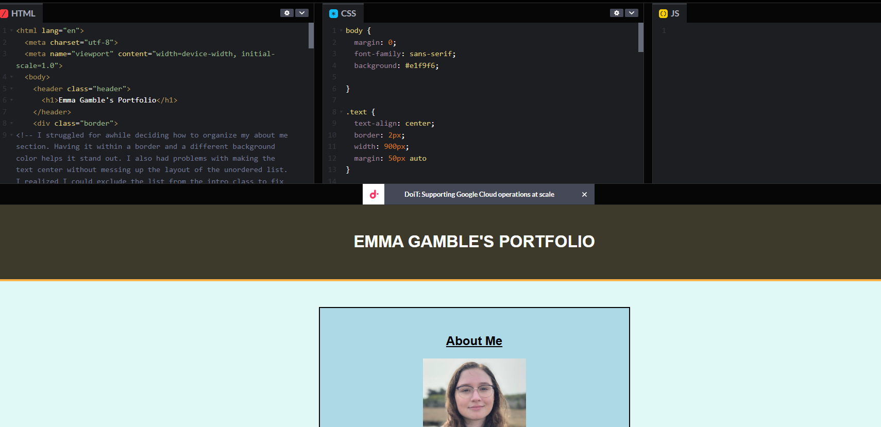881x427 pixels.
Task: Click the Emma Gamble's Portfolio page heading
Action: pos(474,241)
